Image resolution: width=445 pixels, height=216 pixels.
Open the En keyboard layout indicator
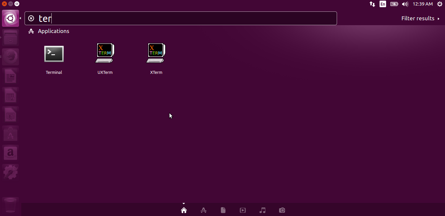click(x=383, y=4)
